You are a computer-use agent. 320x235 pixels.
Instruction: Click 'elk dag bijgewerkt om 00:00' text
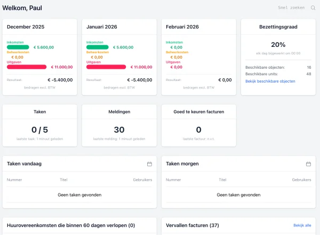pos(278,53)
